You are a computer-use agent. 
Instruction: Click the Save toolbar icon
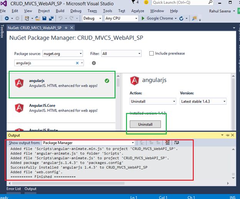pyautogui.click(x=44, y=18)
